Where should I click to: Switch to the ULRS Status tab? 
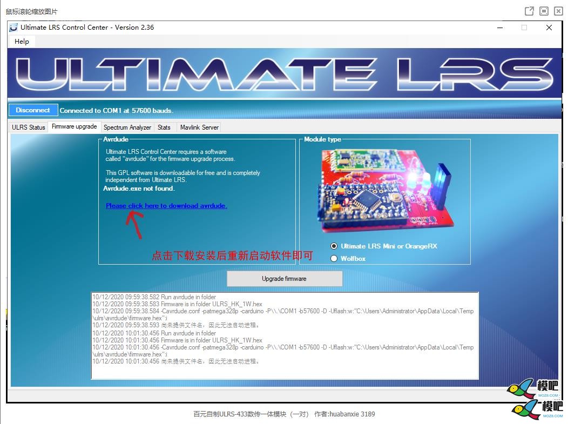pyautogui.click(x=28, y=127)
